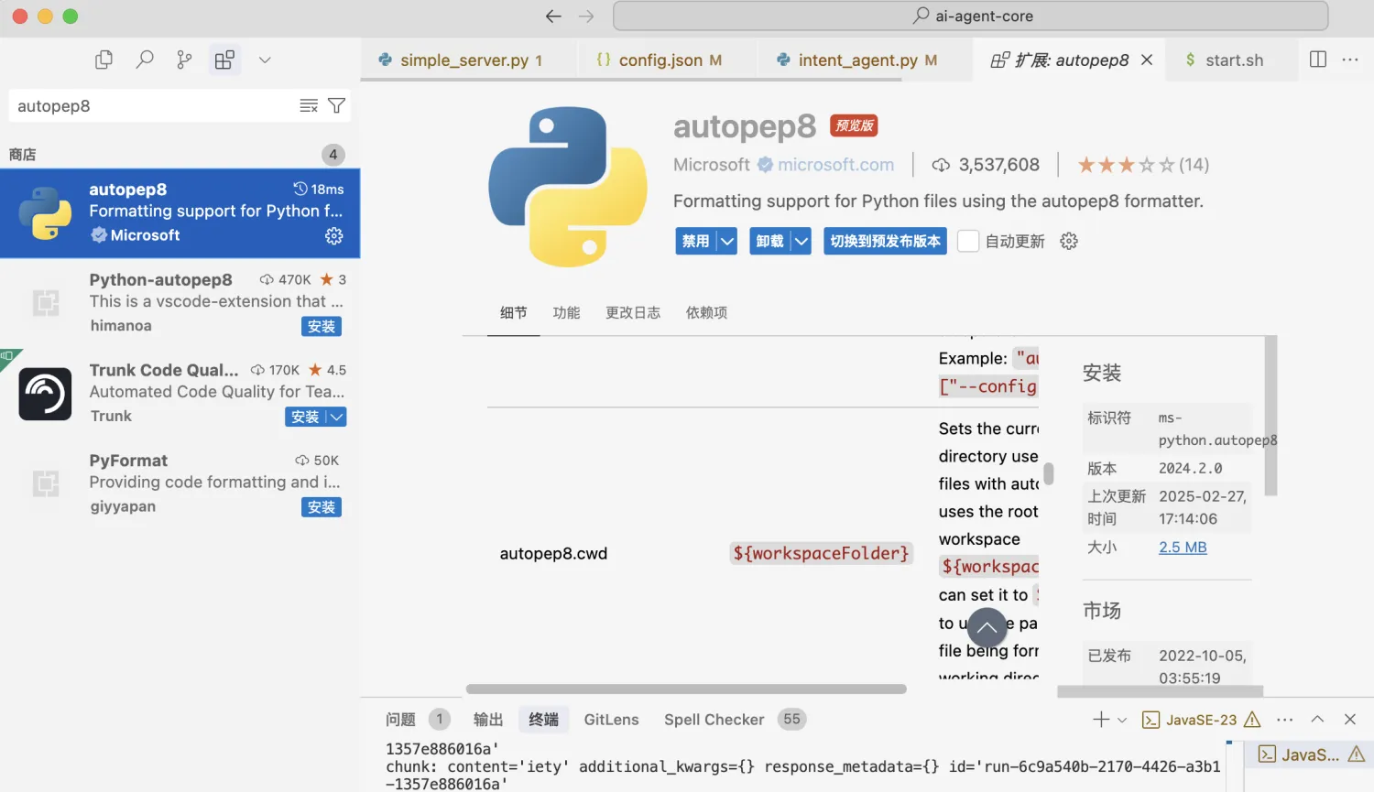
Task: Click the large autopep8 Python logo
Action: coord(568,187)
